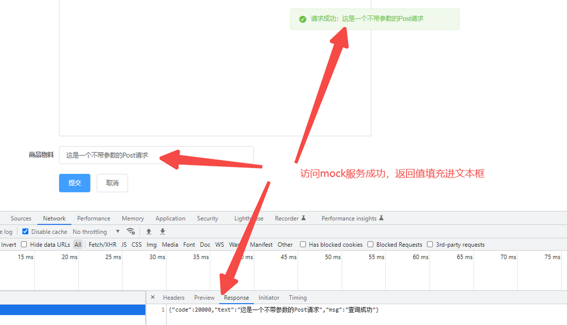The image size is (567, 325).
Task: Click the JSON response text line
Action: (274, 310)
